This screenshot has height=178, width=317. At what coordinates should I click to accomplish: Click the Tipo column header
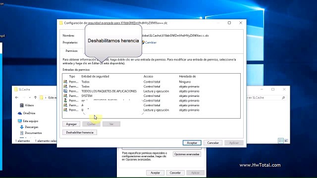tap(72, 77)
